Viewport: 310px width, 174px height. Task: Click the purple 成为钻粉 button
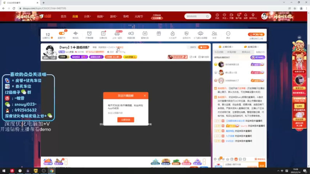[x=258, y=57]
